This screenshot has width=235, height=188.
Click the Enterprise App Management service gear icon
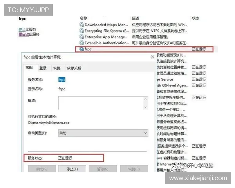82,37
